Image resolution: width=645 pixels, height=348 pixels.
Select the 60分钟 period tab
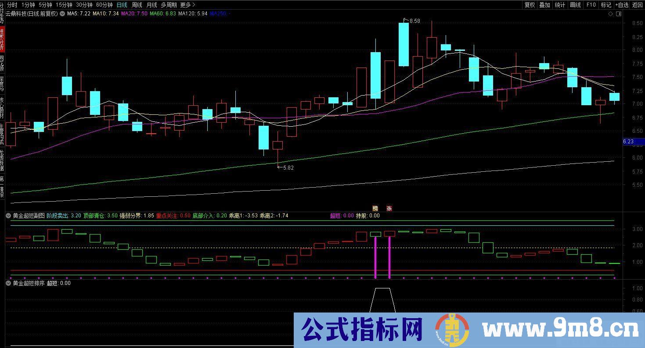point(104,5)
